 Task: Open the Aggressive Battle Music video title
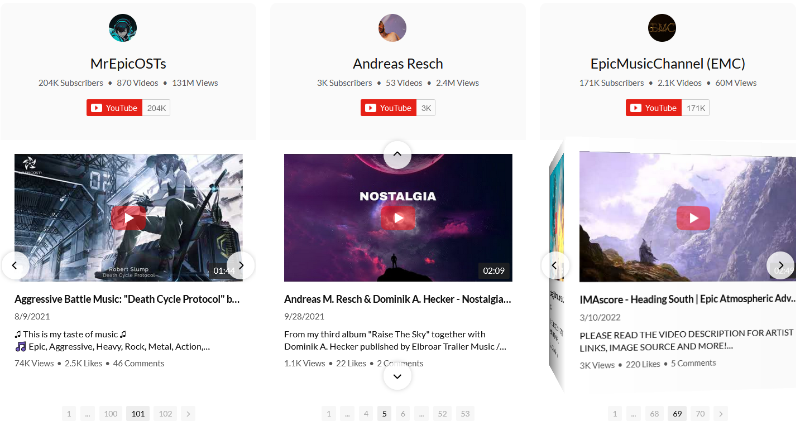(x=127, y=299)
